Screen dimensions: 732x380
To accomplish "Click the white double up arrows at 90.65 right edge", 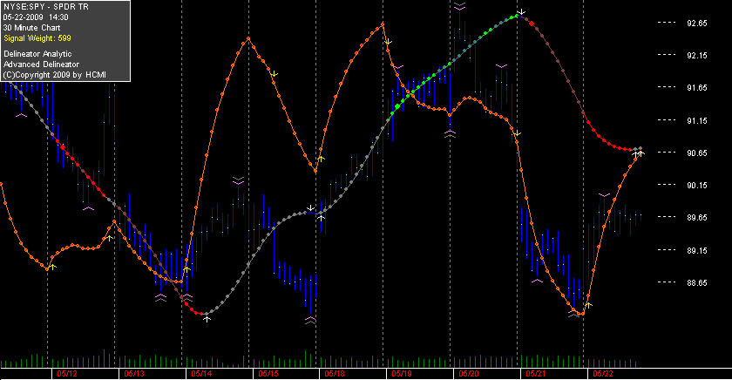I will coord(638,153).
